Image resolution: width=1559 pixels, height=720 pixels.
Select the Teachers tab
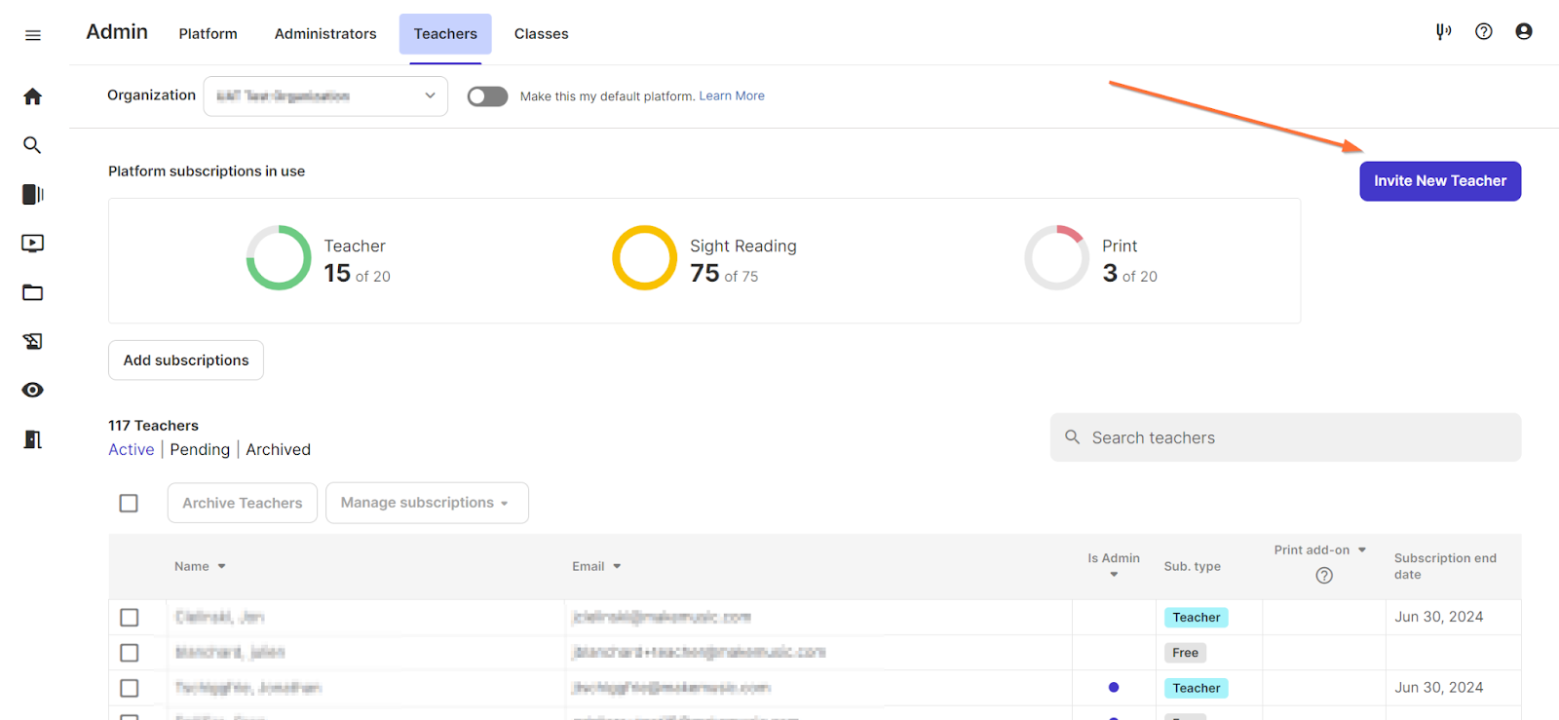click(x=445, y=34)
